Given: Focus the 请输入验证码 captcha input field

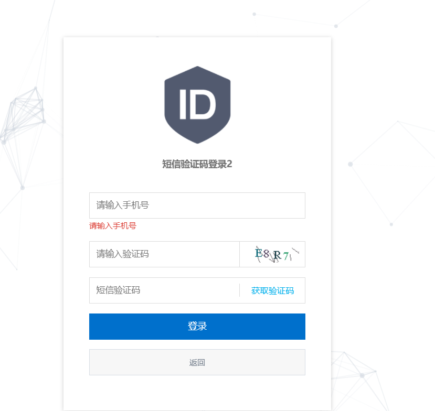Looking at the screenshot, I should (x=164, y=254).
